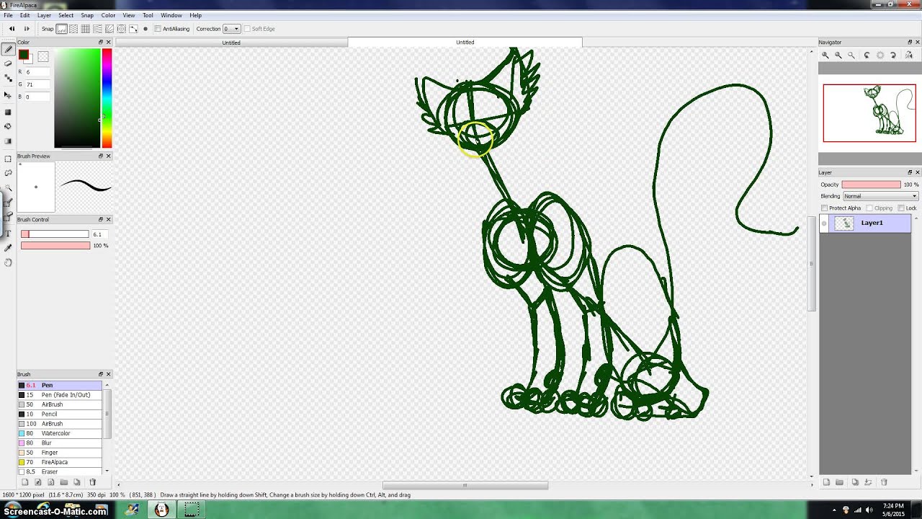
Task: Select the Dot tool below Eraser
Action: pyautogui.click(x=8, y=78)
